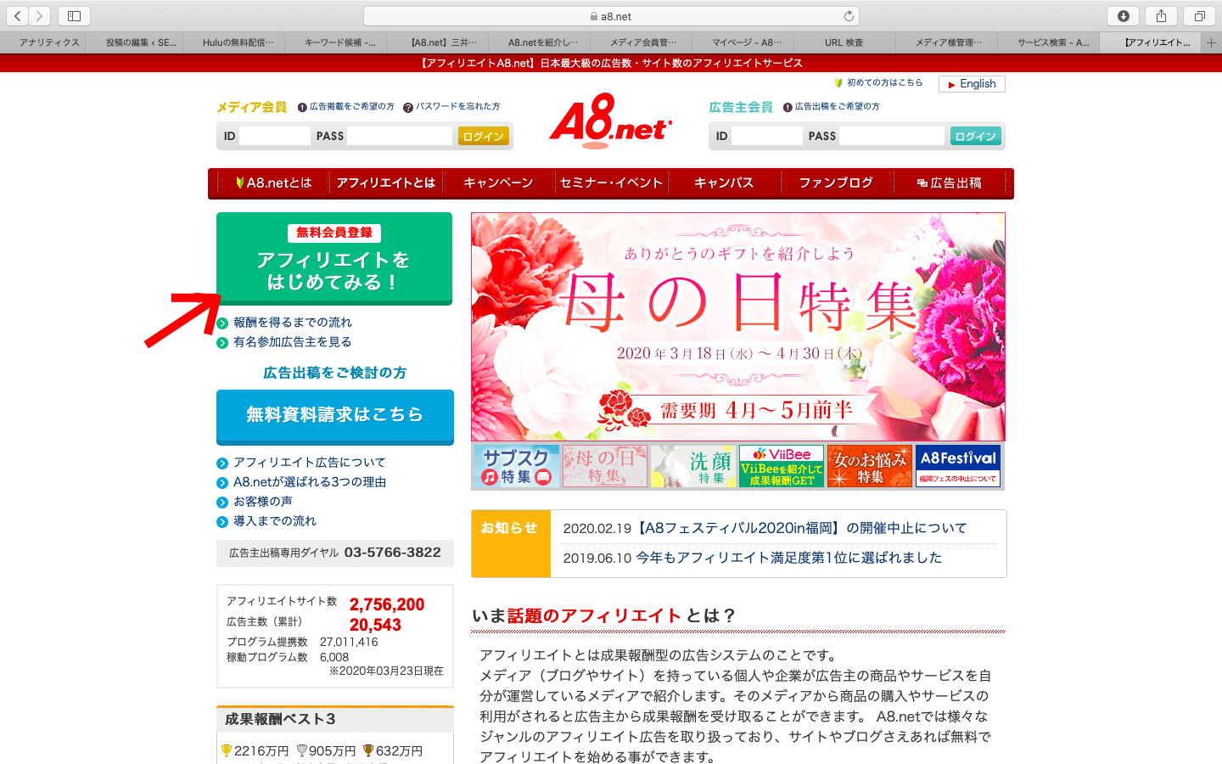The image size is (1222, 764).
Task: Click the green アフィリエイトをはじめてみる button
Action: pyautogui.click(x=334, y=259)
